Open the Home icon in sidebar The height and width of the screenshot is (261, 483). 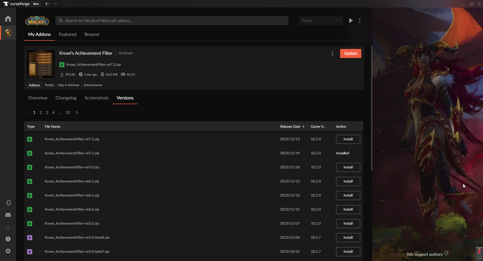[8, 19]
